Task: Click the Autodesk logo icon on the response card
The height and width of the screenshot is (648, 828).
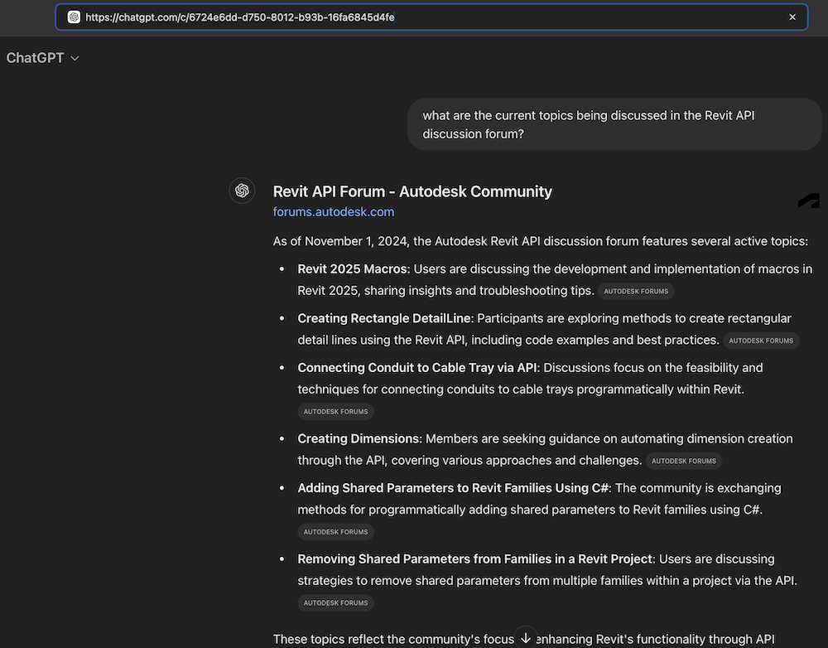Action: 807,200
